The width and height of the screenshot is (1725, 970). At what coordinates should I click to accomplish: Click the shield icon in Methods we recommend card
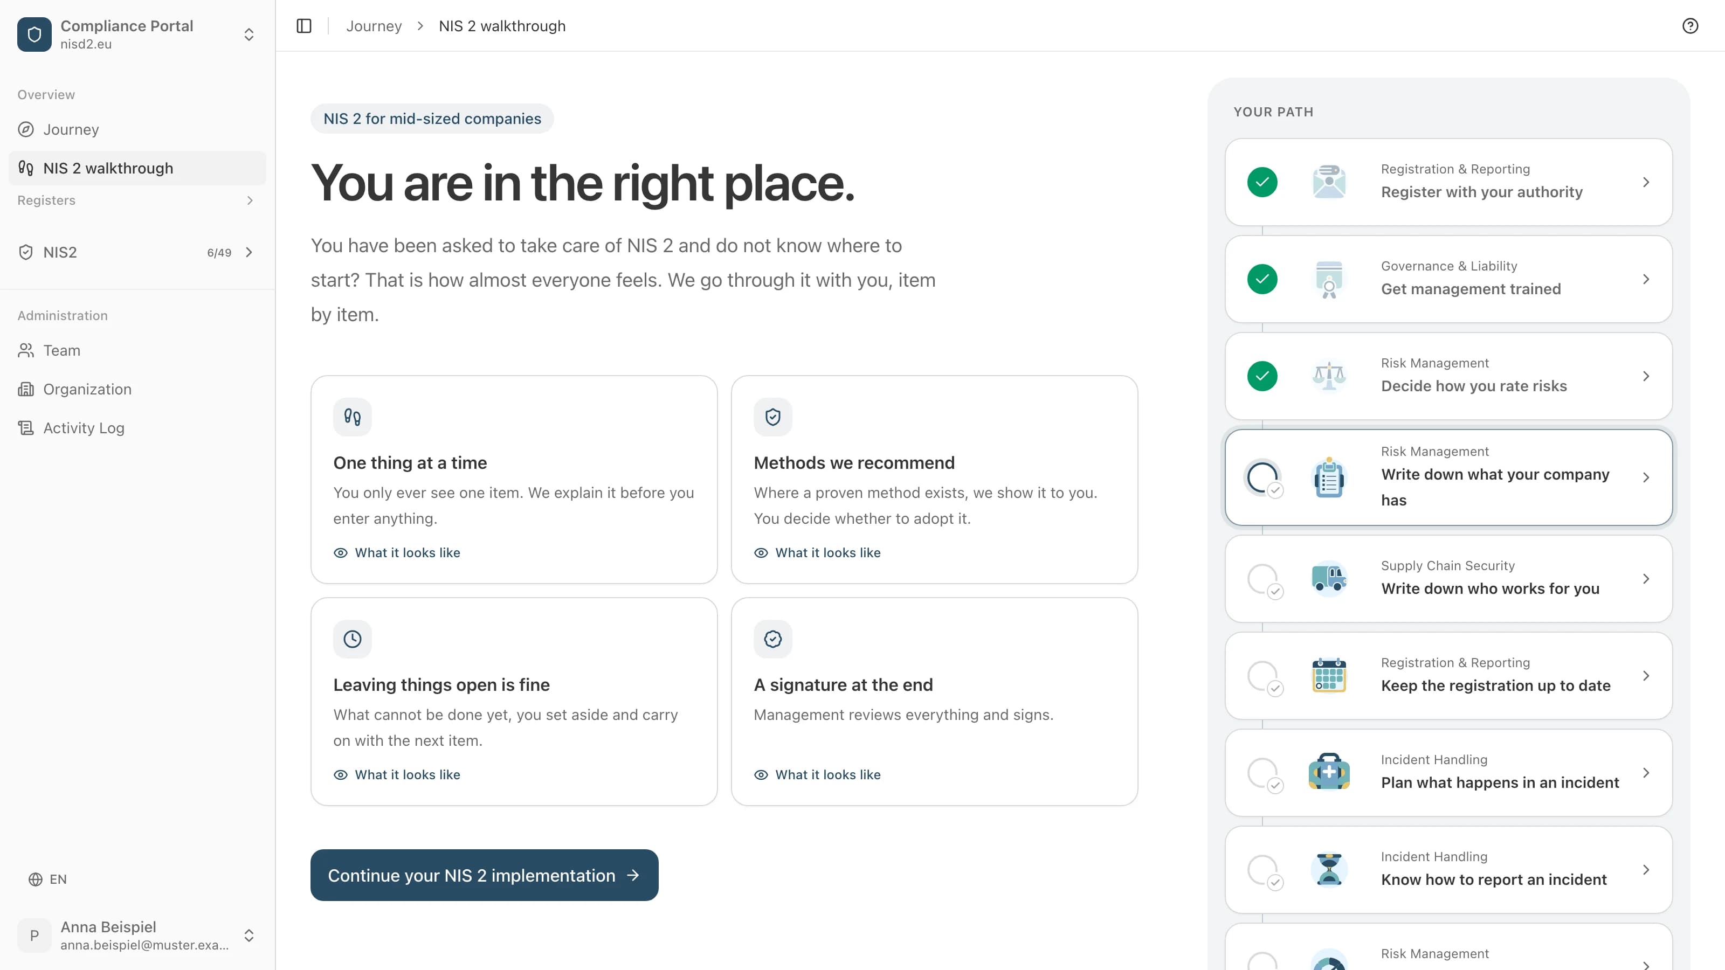point(773,417)
